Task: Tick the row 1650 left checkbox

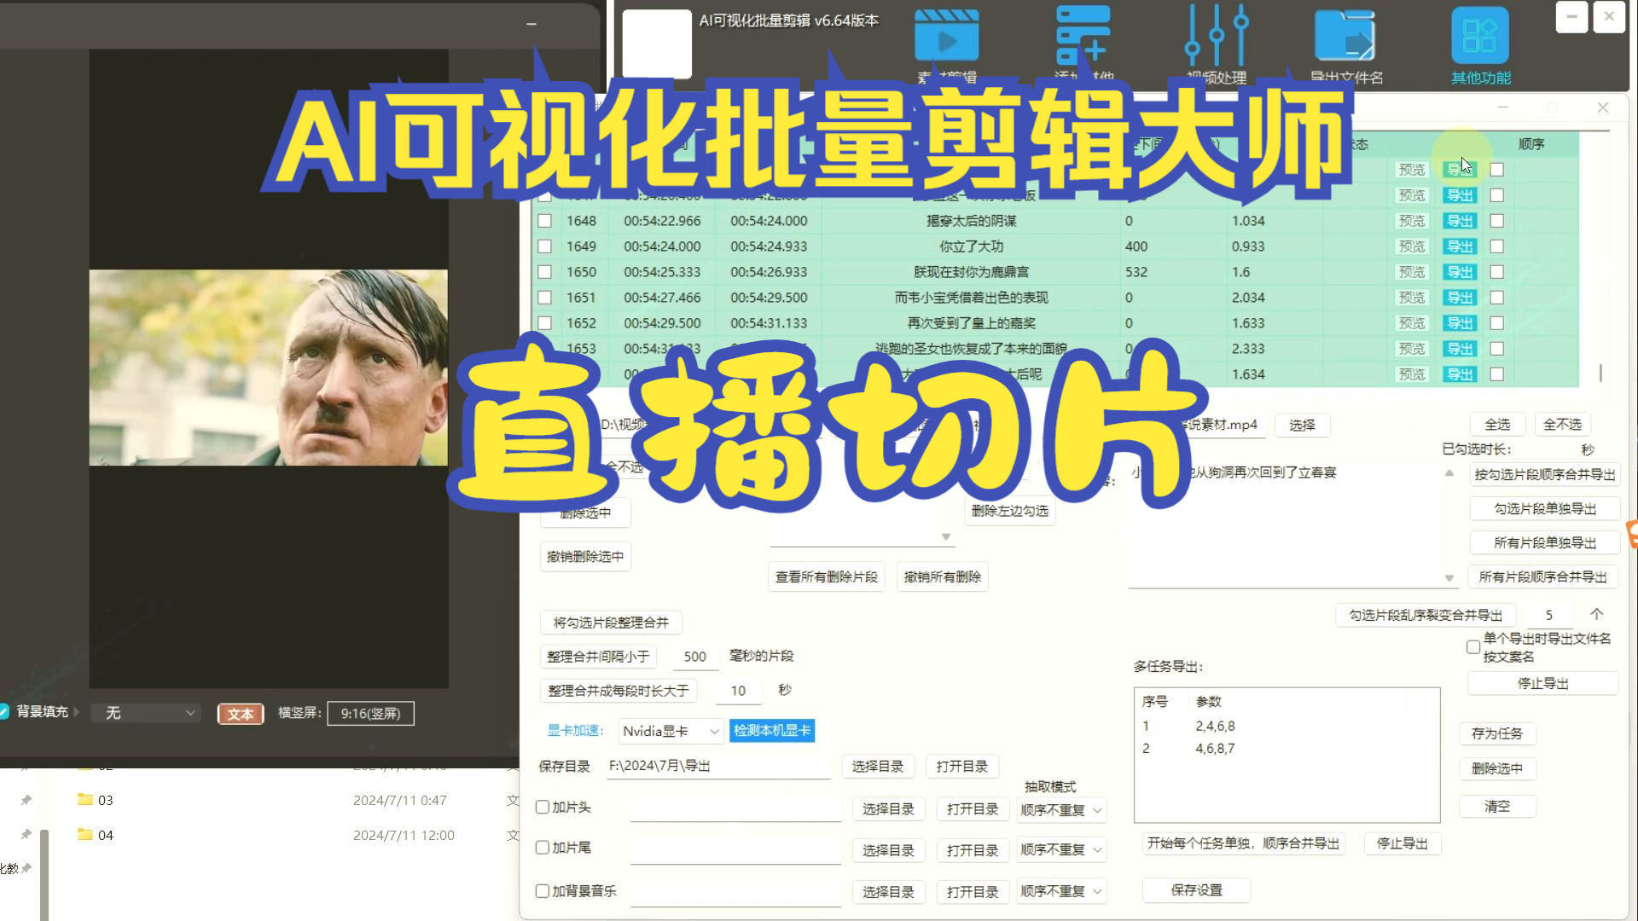Action: point(544,272)
